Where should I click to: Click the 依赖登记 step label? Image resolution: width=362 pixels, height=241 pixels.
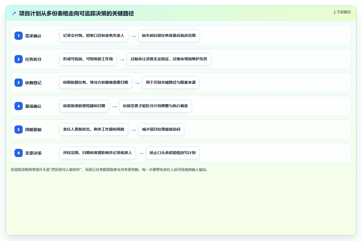click(33, 83)
